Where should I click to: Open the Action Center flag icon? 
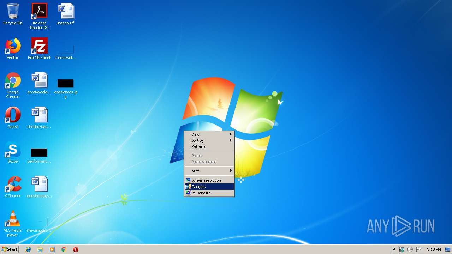click(x=418, y=249)
